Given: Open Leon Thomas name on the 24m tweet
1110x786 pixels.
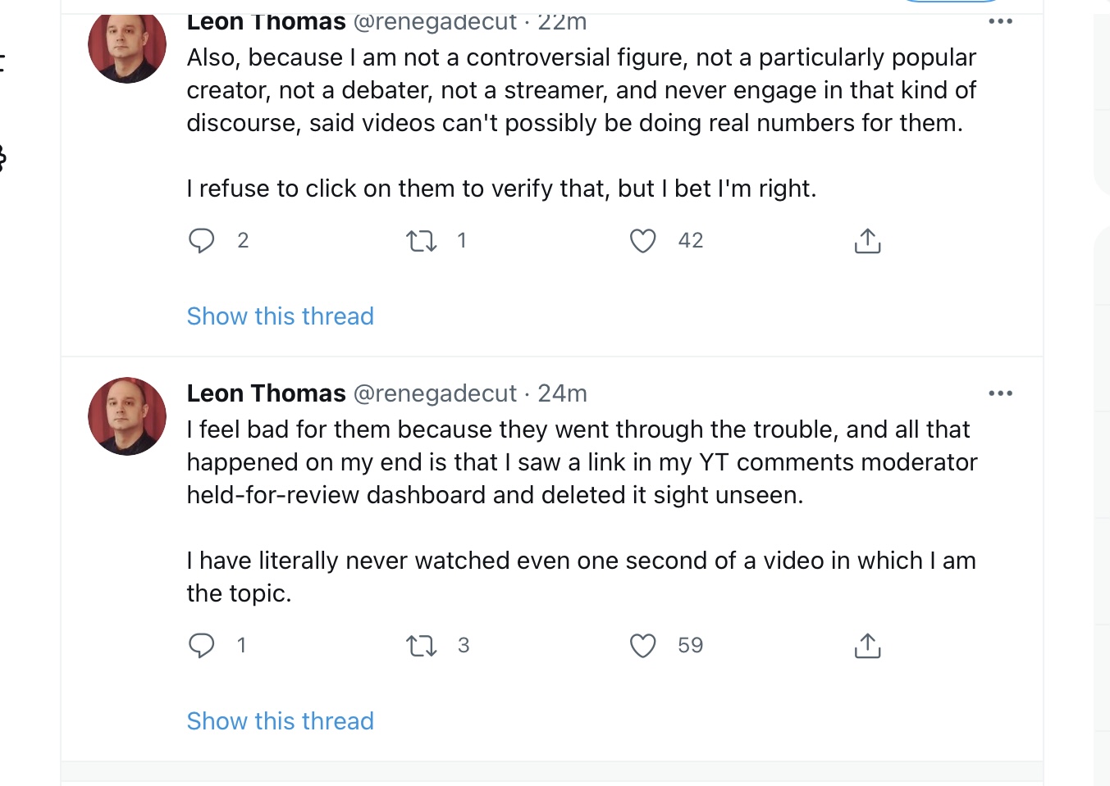Looking at the screenshot, I should [266, 393].
